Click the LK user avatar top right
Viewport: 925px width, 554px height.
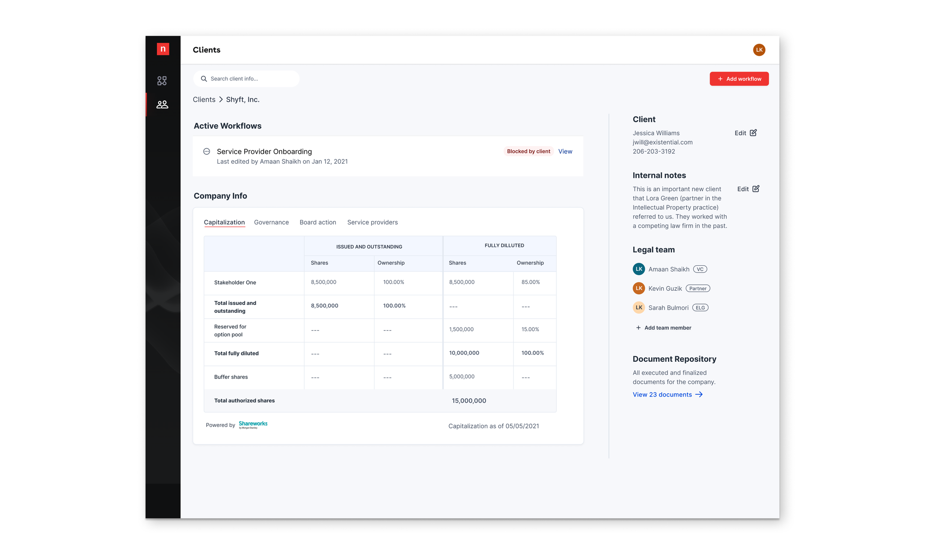759,50
